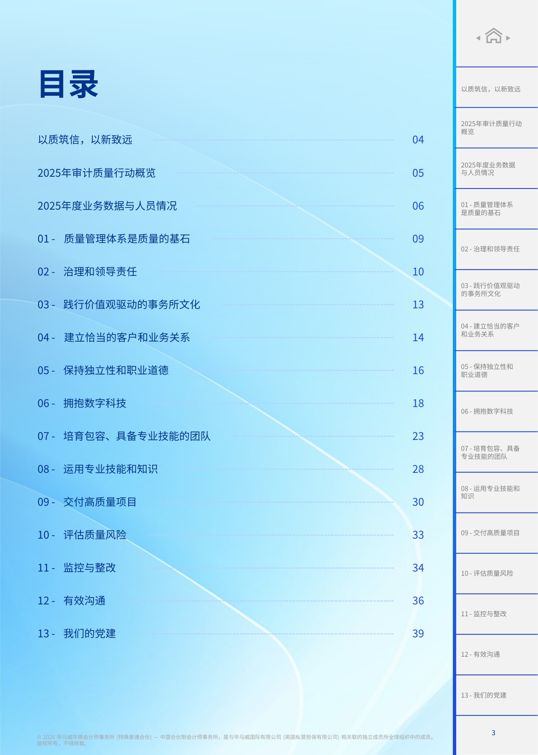The image size is (538, 755).
Task: Select contents entry 运用专业技能和知识
Action: [x=110, y=469]
